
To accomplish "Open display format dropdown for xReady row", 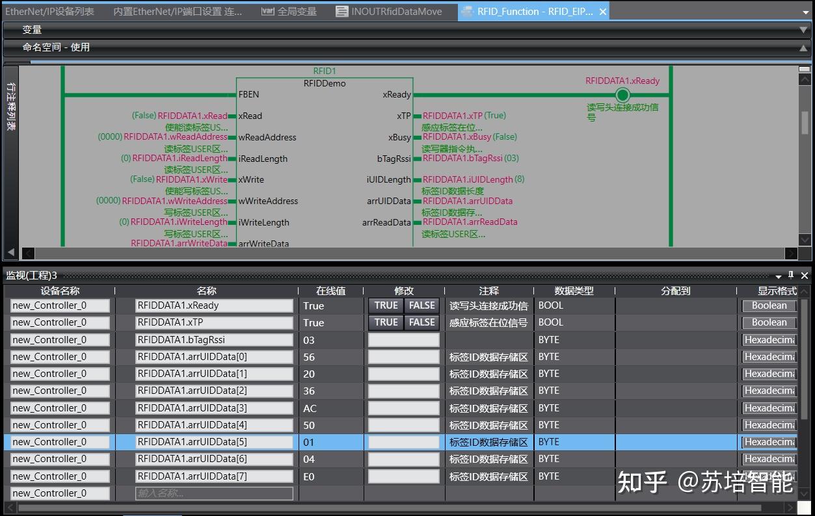I will (x=769, y=305).
